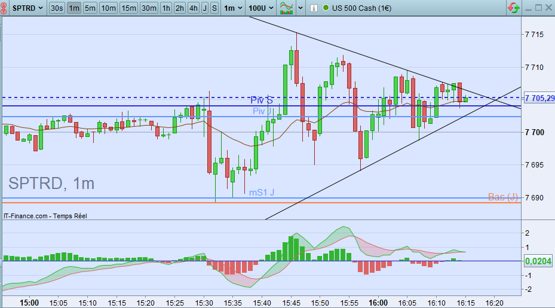Click the Piv J pivot label
Screen dimensions: 555x308
[x=262, y=111]
